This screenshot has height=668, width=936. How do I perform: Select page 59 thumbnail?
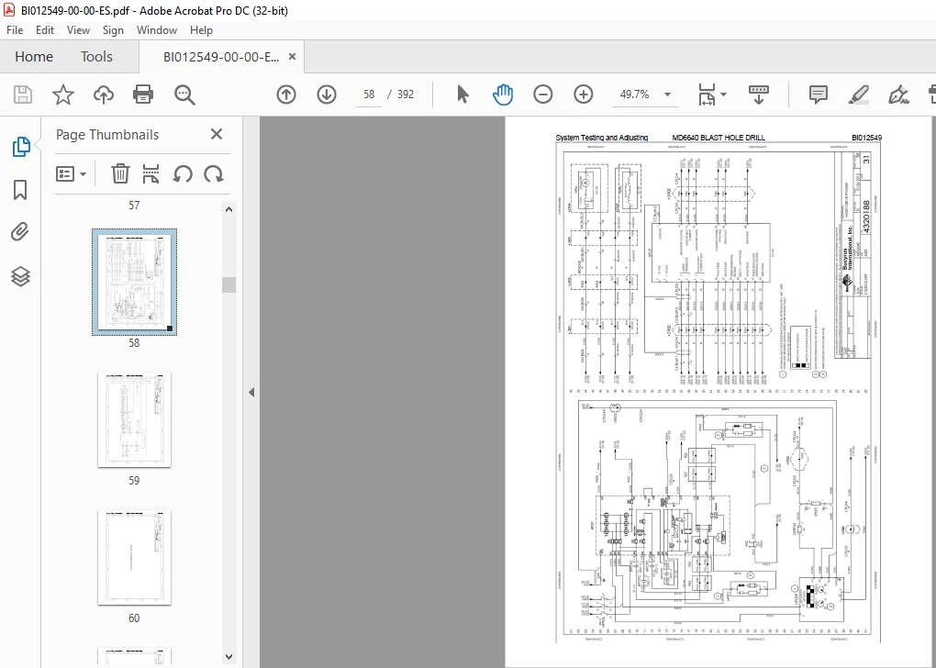point(134,420)
